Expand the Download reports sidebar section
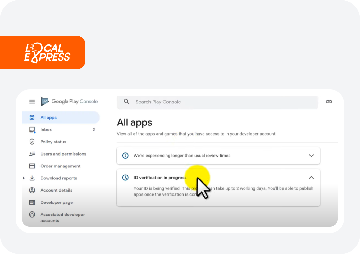 pyautogui.click(x=24, y=178)
